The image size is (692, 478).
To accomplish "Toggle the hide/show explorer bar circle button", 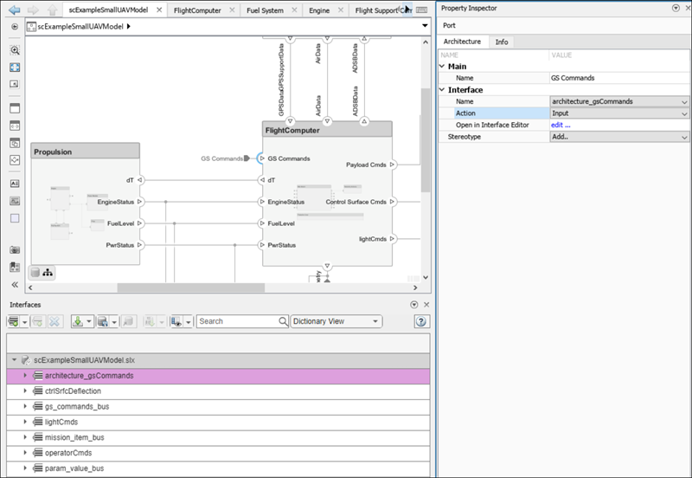I will [x=15, y=26].
